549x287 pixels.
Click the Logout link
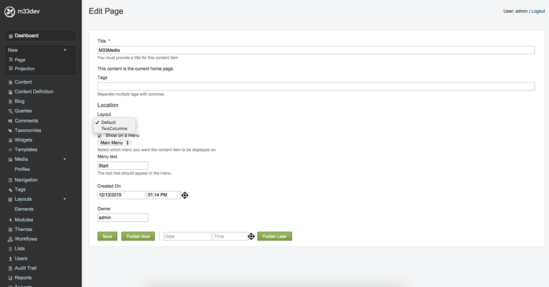tap(538, 11)
